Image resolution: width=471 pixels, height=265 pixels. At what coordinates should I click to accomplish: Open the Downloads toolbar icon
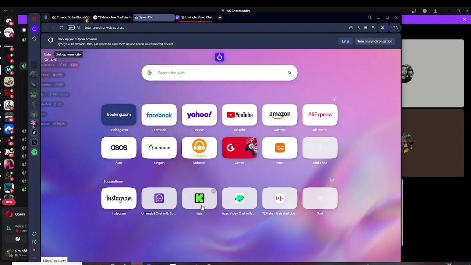point(358,28)
